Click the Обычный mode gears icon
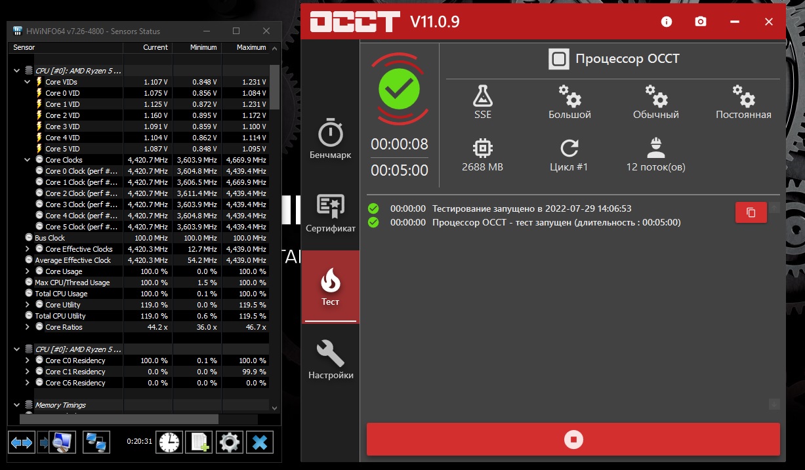Viewport: 805px width, 470px height. 655,96
